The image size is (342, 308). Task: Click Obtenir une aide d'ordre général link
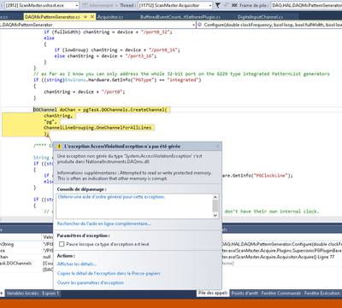[111, 197]
